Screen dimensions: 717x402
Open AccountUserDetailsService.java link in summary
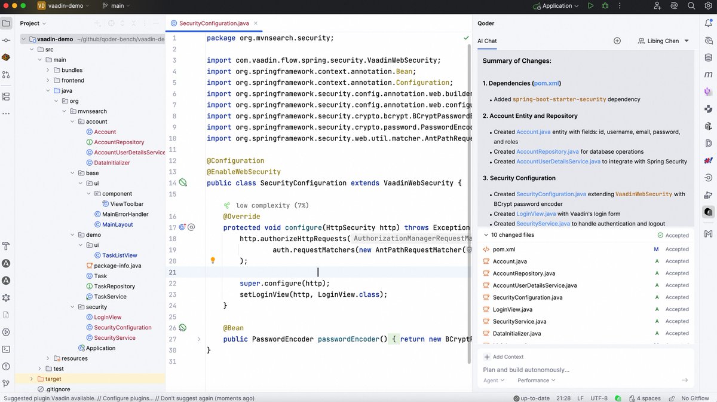tap(559, 162)
